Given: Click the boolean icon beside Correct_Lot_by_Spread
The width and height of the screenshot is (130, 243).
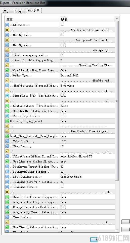Looking at the screenshot, I should click(x=7, y=121).
